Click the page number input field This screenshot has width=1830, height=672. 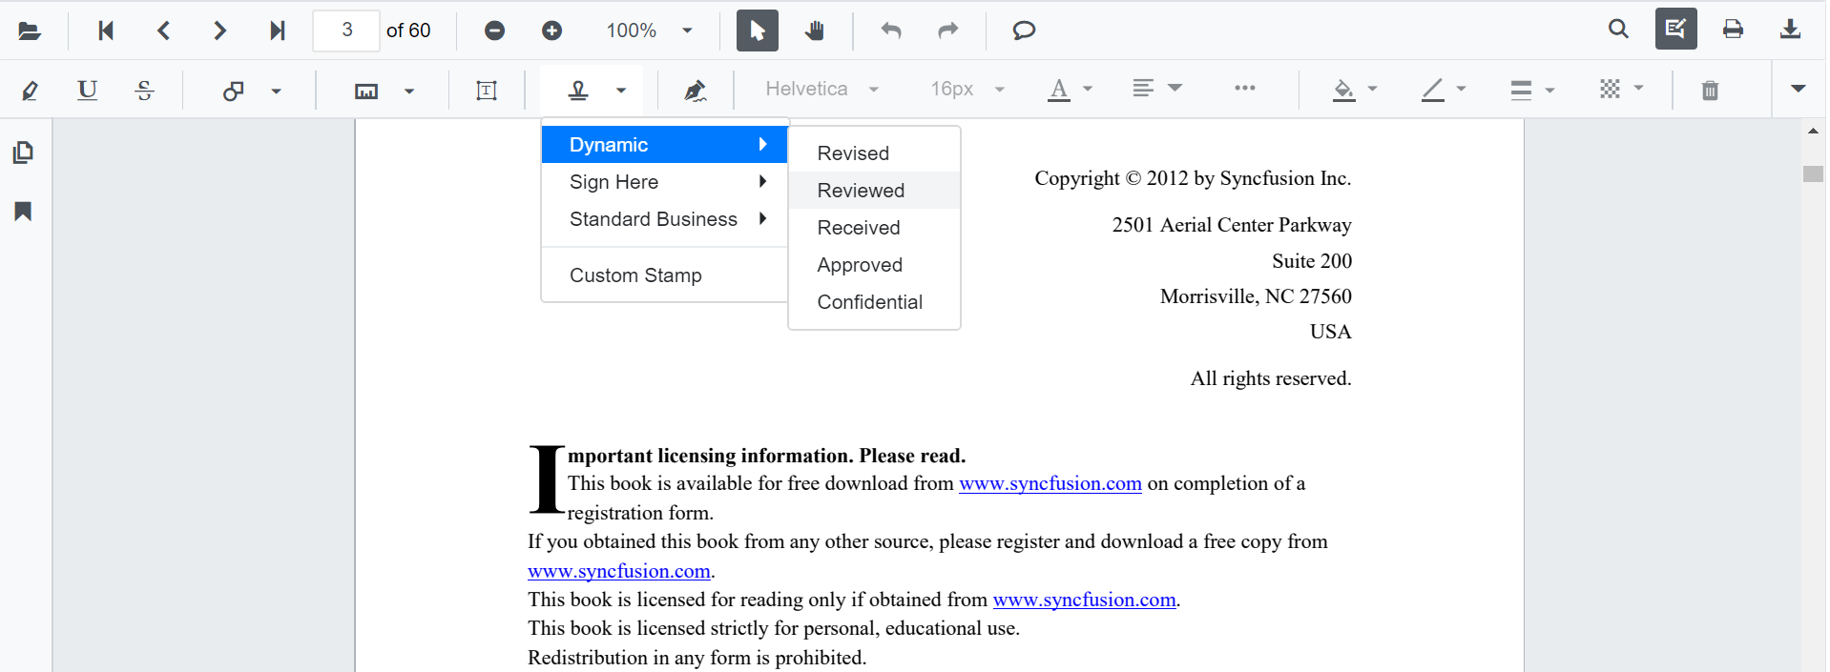pyautogui.click(x=346, y=31)
